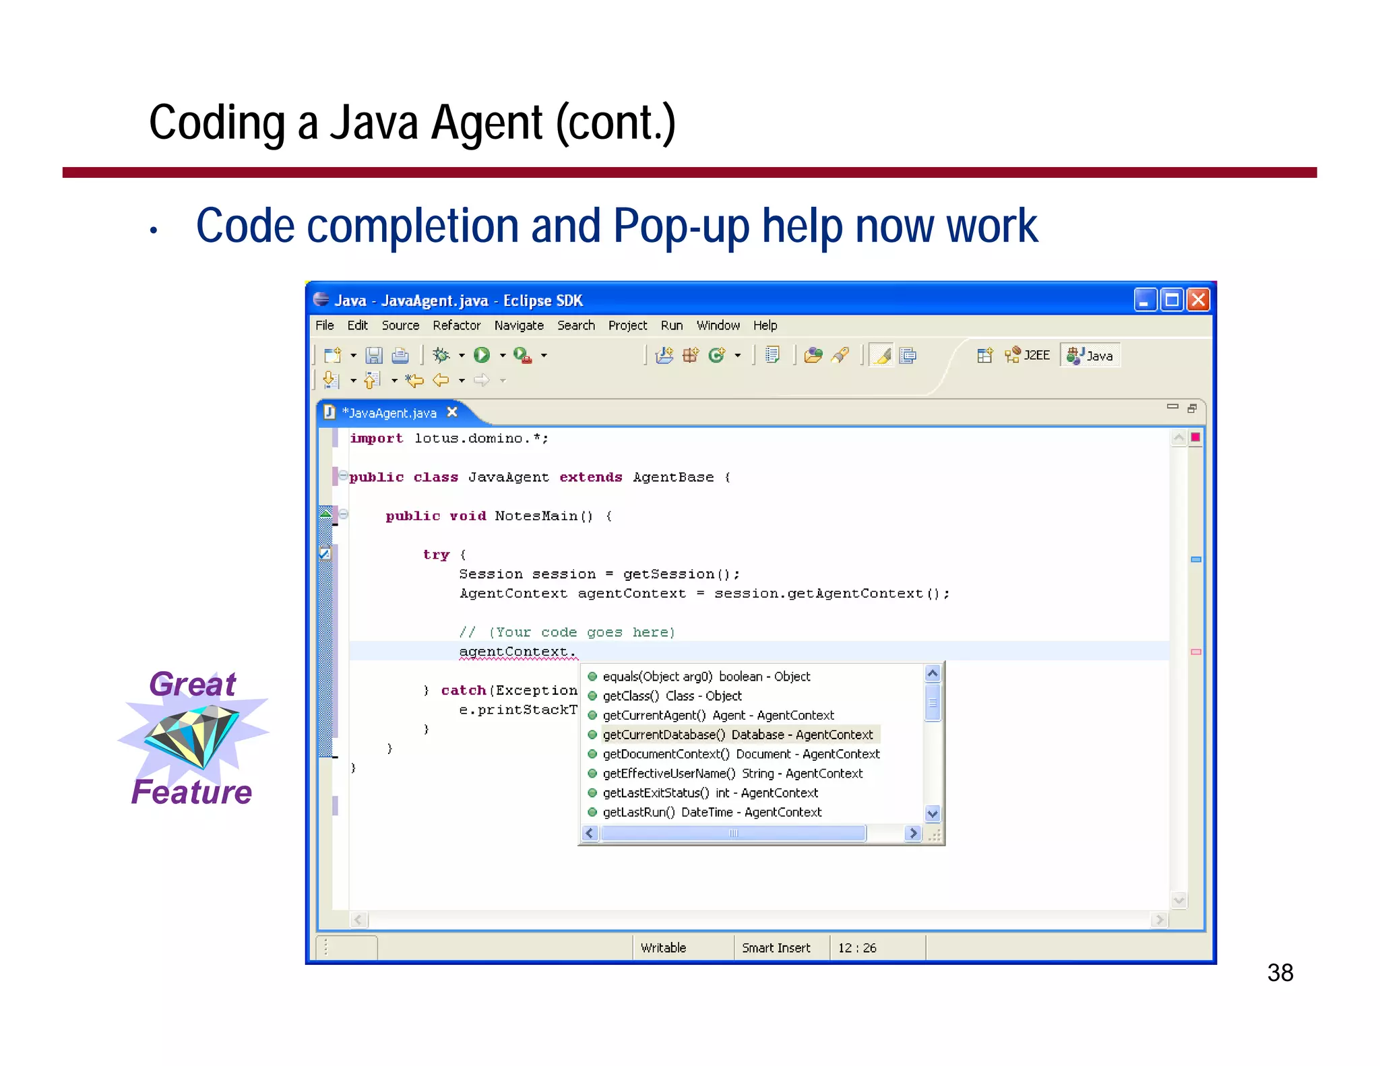Click New Java Project icon
1380x1066 pixels.
click(x=664, y=355)
